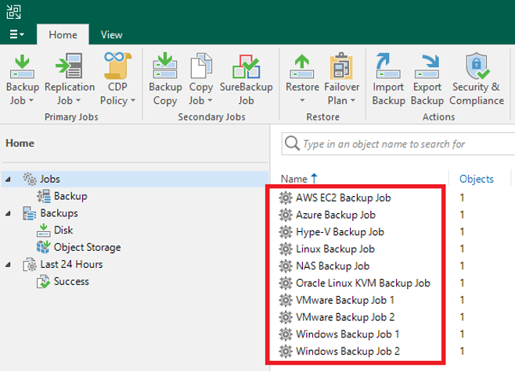515x371 pixels.
Task: Expand the Backup Job dropdown arrow
Action: click(x=31, y=100)
